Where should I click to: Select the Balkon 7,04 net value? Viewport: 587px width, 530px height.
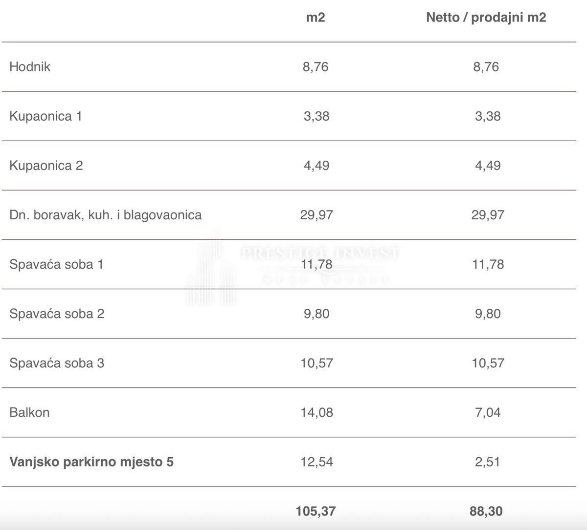pyautogui.click(x=488, y=412)
